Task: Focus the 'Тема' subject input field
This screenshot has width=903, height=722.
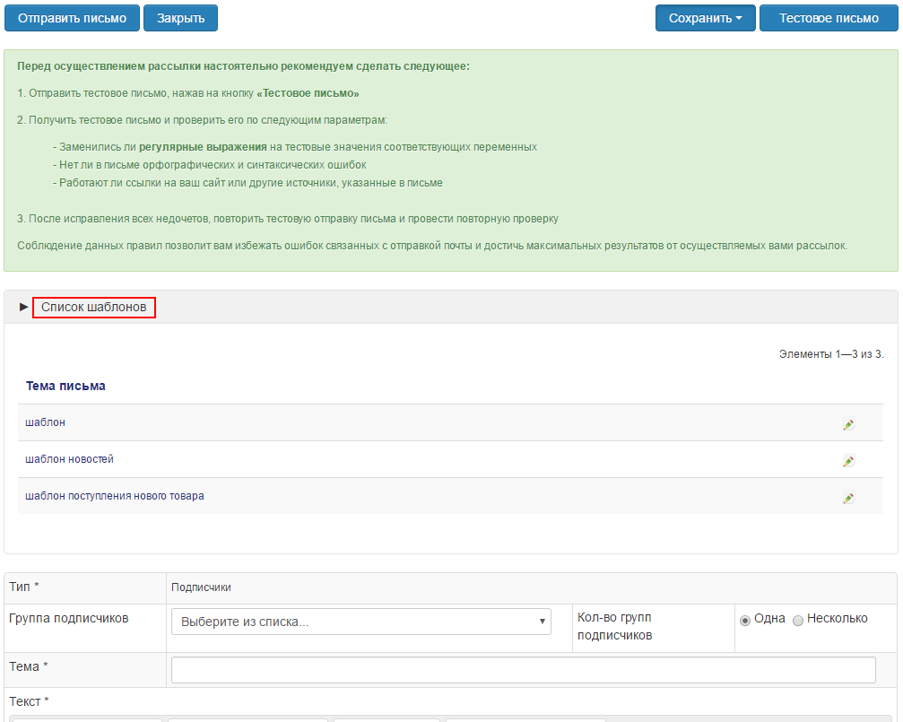Action: [523, 670]
